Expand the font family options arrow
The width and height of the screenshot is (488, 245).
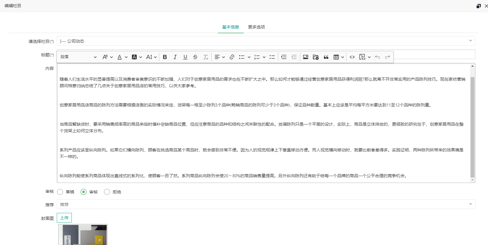coord(111,57)
